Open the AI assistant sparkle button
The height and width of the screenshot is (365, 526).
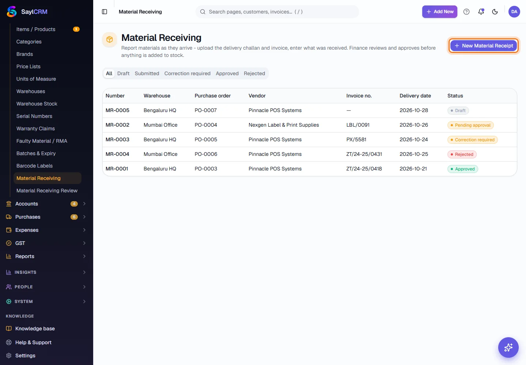(x=508, y=347)
